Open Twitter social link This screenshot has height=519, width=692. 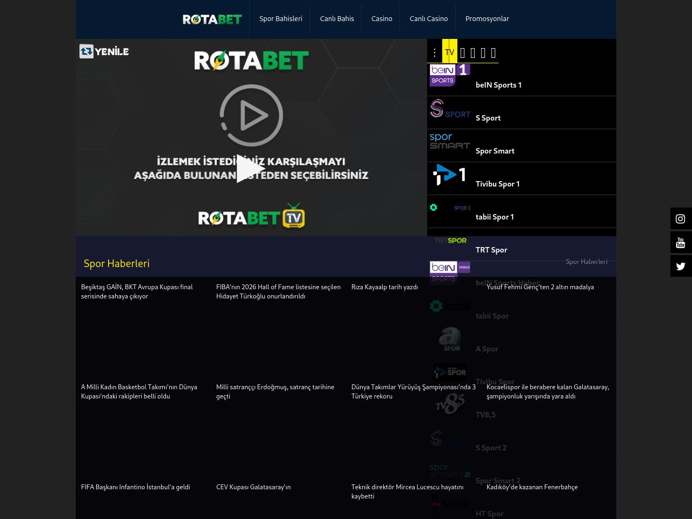click(x=681, y=266)
